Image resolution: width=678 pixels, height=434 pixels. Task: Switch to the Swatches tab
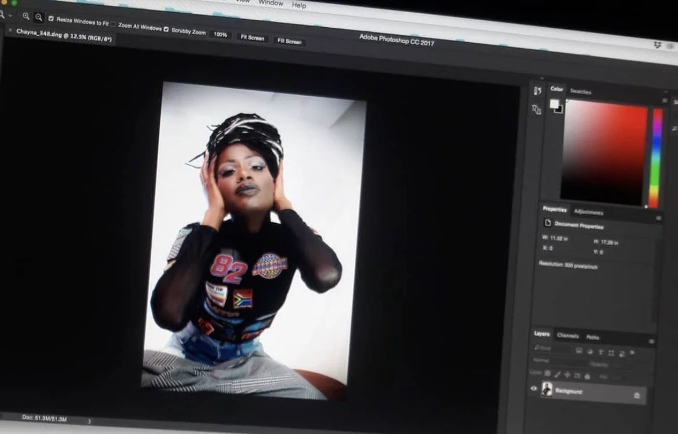(580, 92)
